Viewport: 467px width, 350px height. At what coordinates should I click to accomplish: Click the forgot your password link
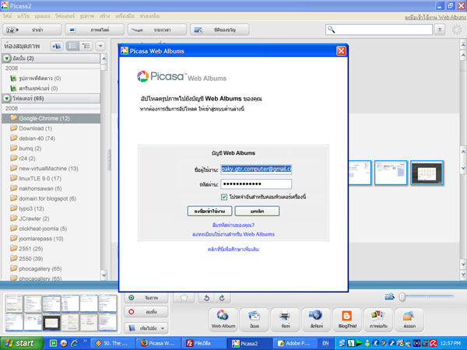coord(233,225)
